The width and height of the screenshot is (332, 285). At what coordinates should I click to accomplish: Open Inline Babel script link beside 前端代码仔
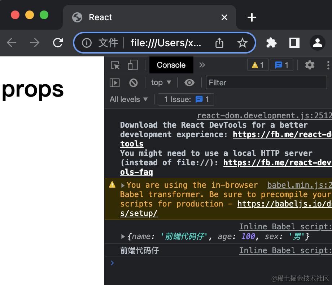[285, 250]
